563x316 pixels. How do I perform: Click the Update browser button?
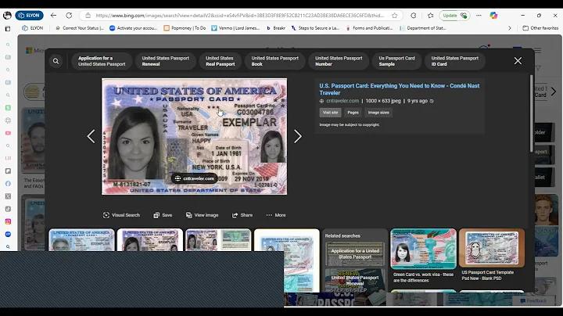pyautogui.click(x=454, y=16)
